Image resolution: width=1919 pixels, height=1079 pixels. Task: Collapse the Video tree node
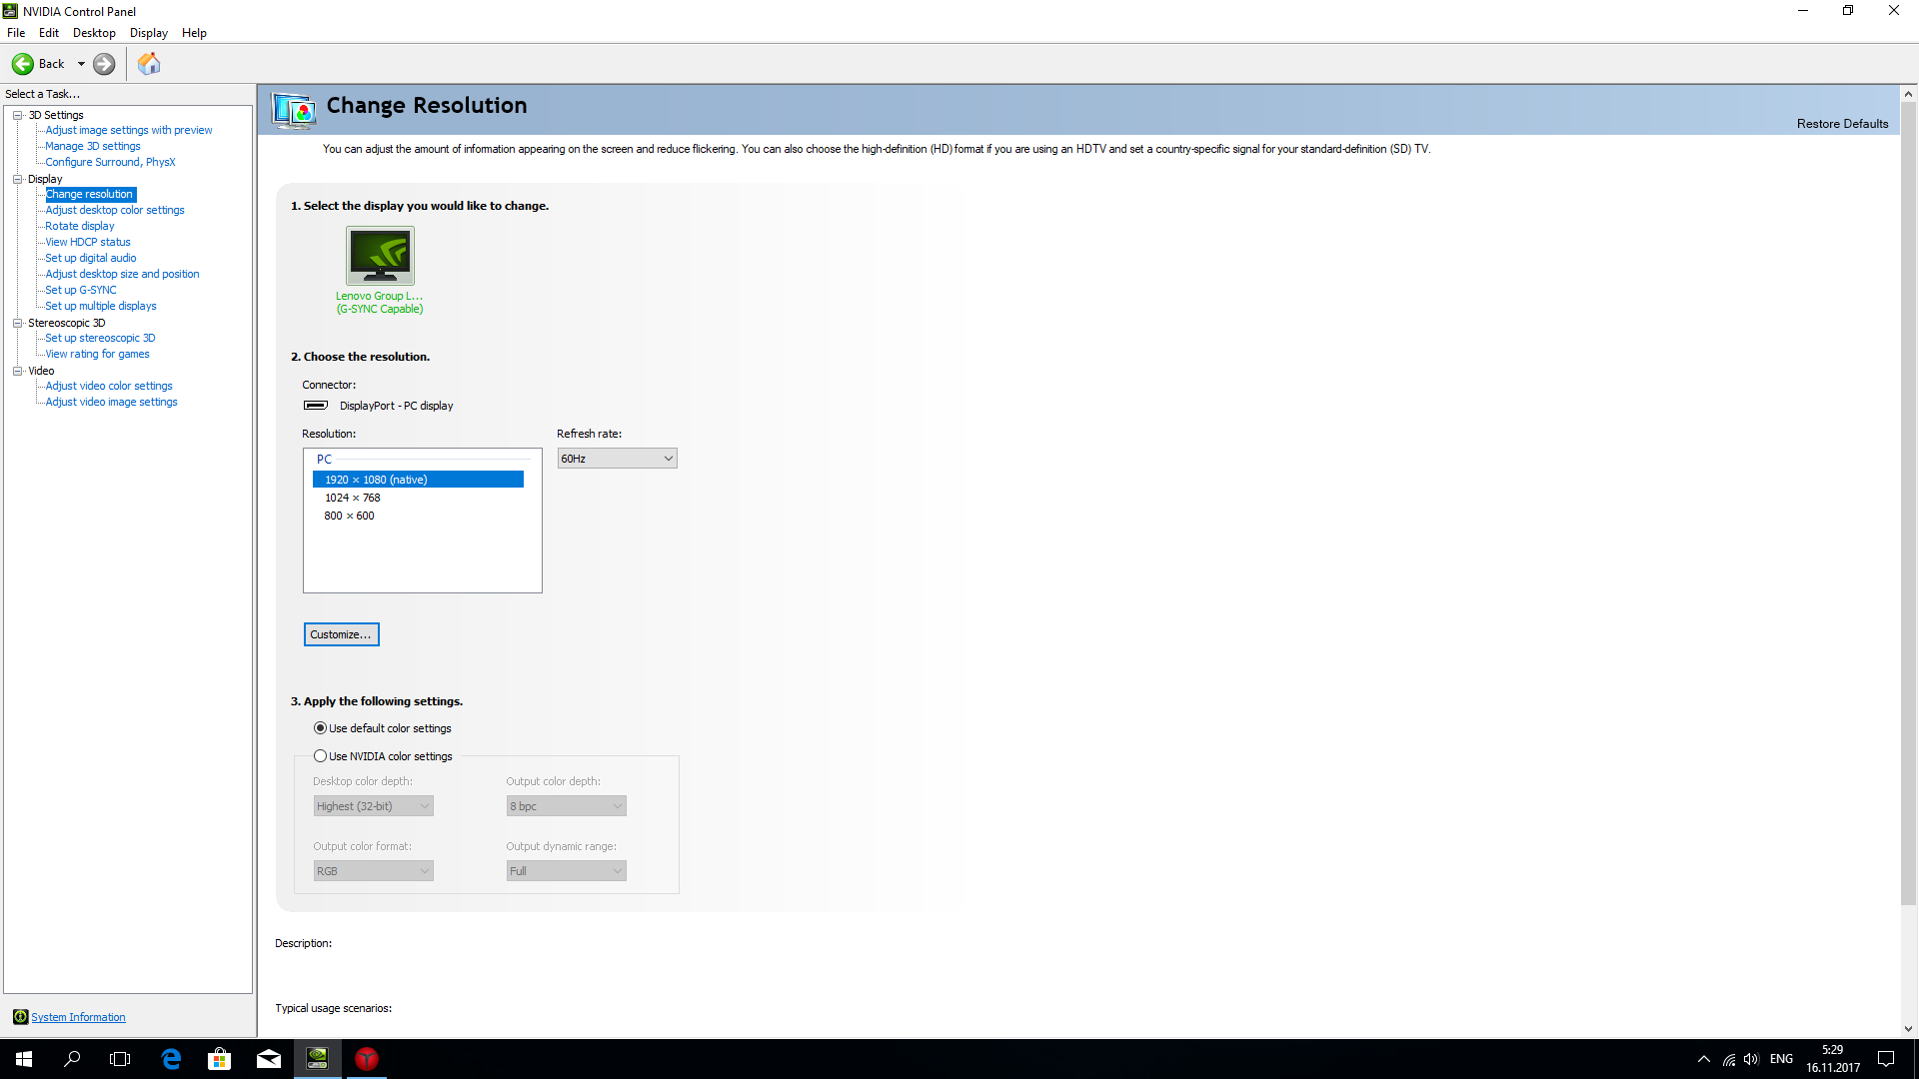pyautogui.click(x=17, y=371)
